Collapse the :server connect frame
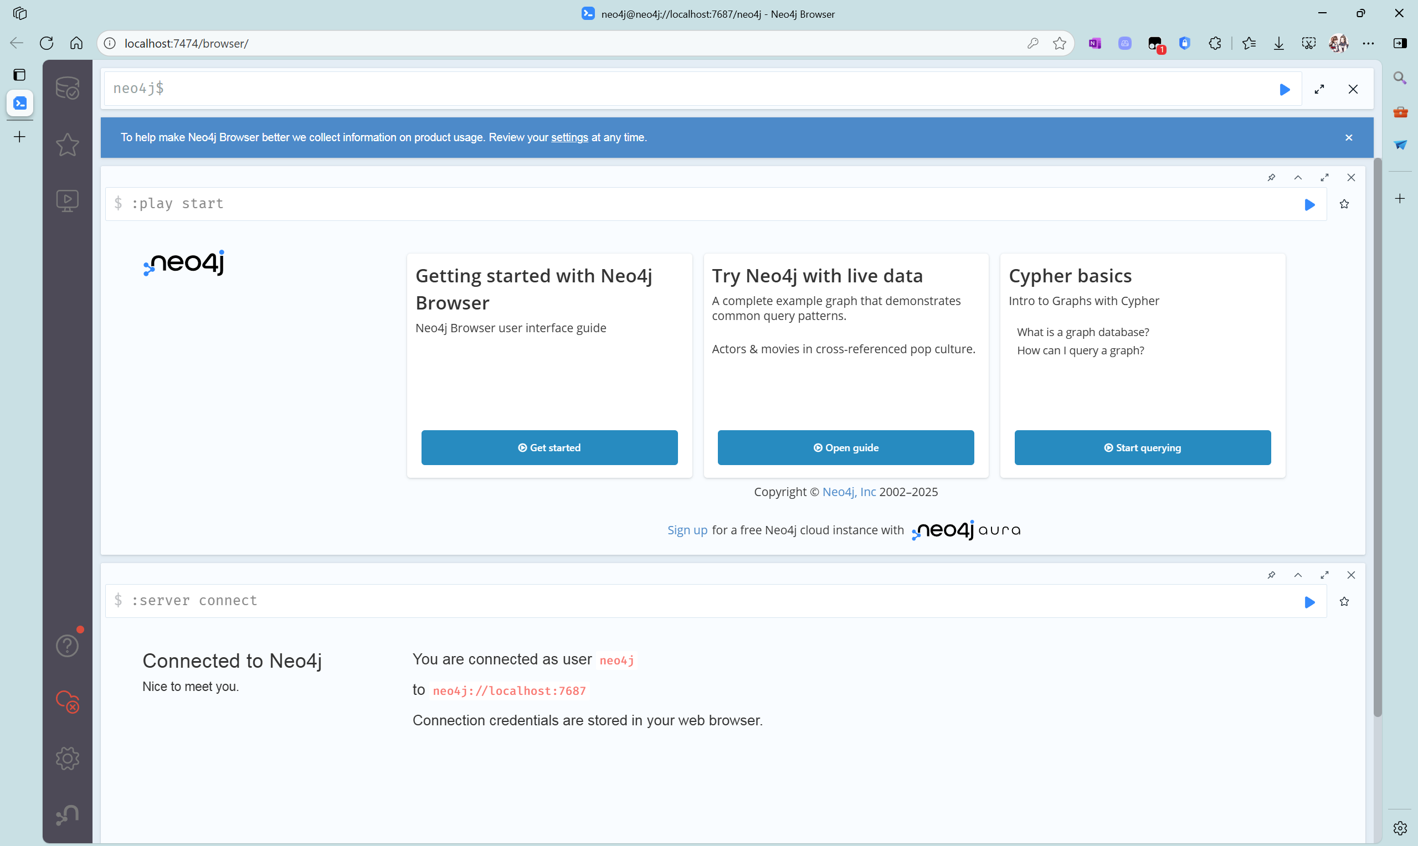1418x846 pixels. tap(1298, 575)
